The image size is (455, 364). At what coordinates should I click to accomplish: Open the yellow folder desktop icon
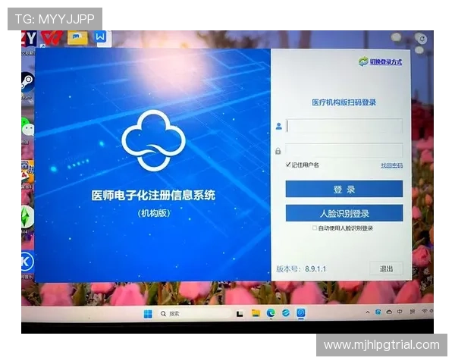pyautogui.click(x=77, y=38)
